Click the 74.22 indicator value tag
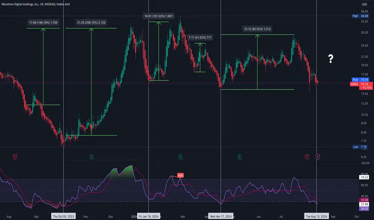374x220 pixels. point(364,177)
